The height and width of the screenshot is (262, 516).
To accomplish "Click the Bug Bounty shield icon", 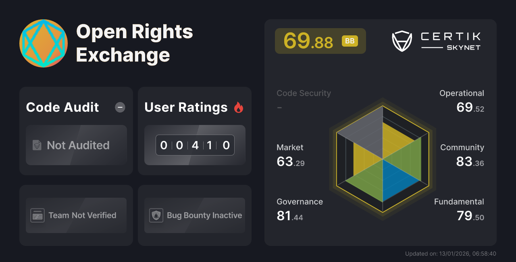I will (x=156, y=215).
